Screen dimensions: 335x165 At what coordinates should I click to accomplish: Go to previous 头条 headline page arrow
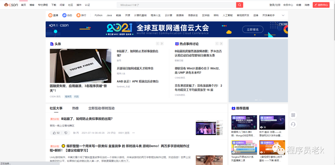(158, 44)
